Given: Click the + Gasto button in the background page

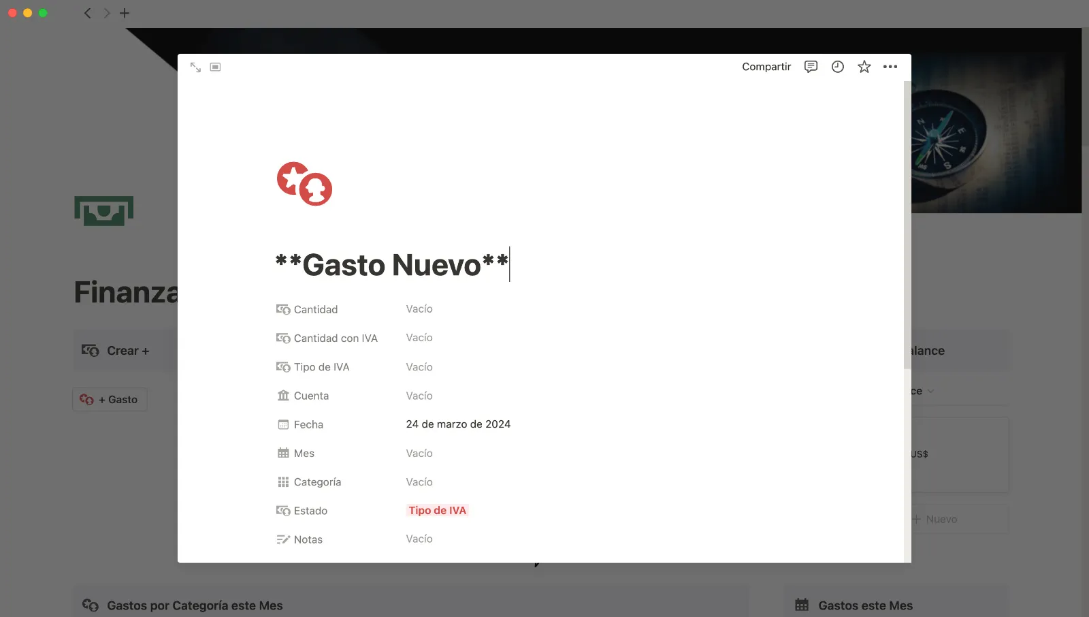Looking at the screenshot, I should click(110, 400).
